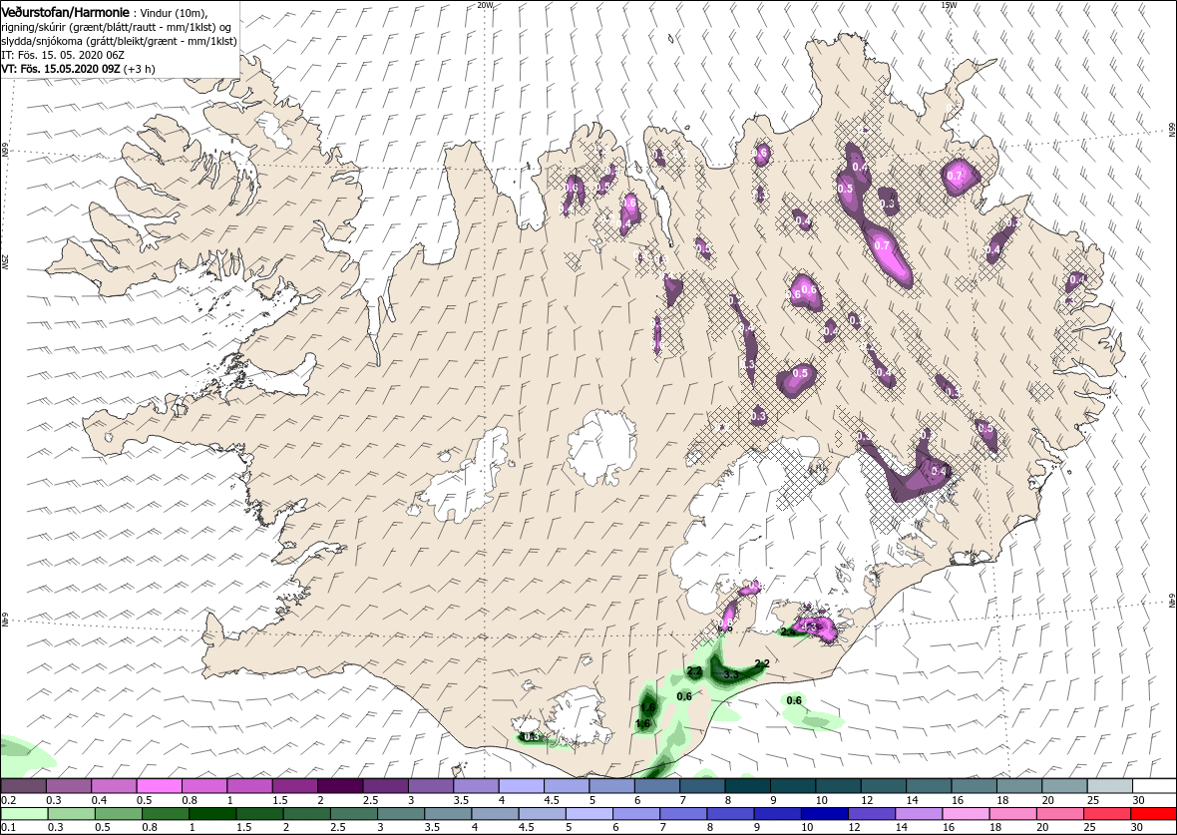Image resolution: width=1177 pixels, height=835 pixels.
Task: Pick the 0.2 dark mauve snow legend swatch
Action: (x=23, y=786)
